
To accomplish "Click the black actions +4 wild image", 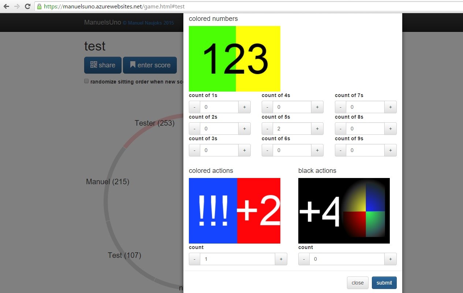I will click(344, 211).
